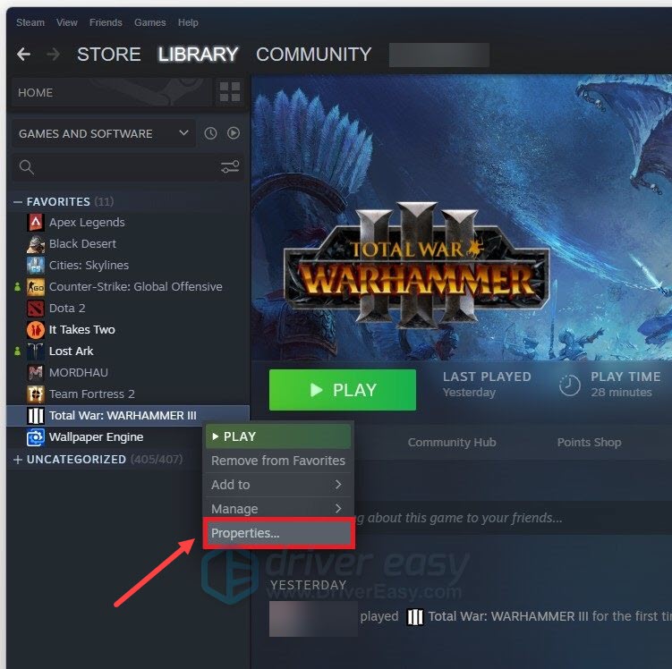This screenshot has width=672, height=669.
Task: Open advanced filter sliders icon
Action: coord(230,166)
